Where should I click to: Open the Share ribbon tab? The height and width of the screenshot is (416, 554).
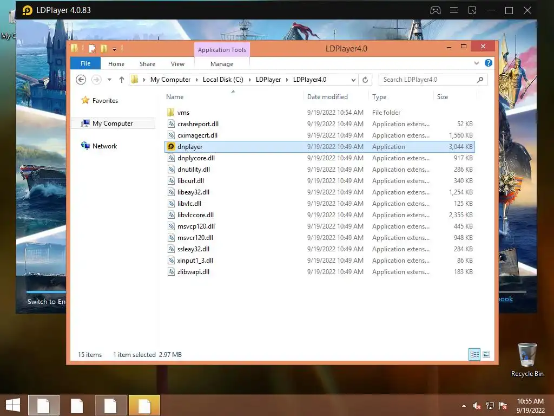[147, 64]
